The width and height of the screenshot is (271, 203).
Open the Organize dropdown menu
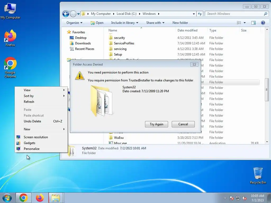pyautogui.click(x=74, y=23)
